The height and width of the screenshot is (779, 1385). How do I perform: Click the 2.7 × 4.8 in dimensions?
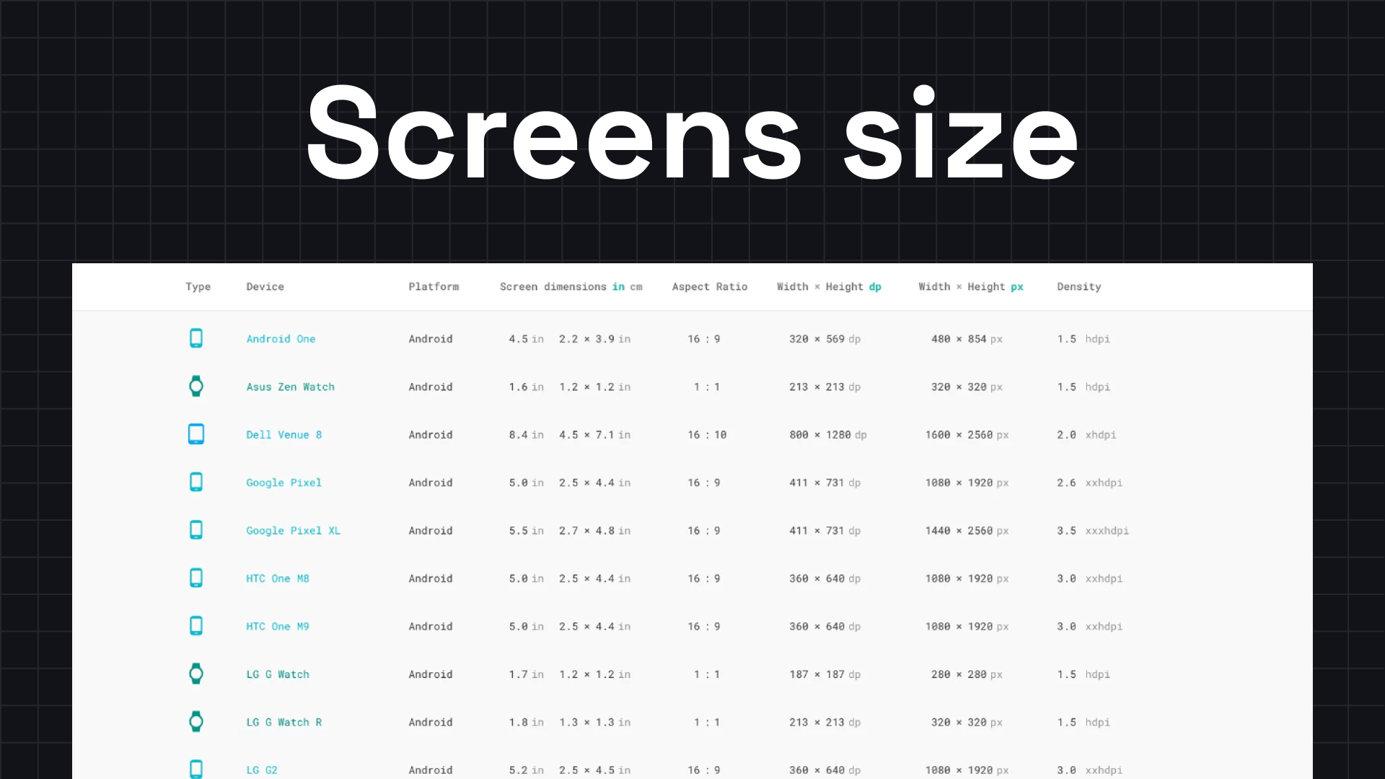(x=594, y=531)
